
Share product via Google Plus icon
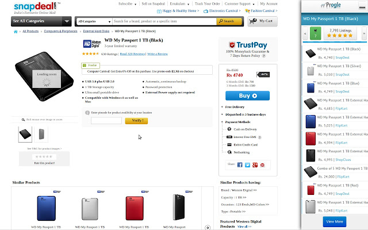point(255,165)
